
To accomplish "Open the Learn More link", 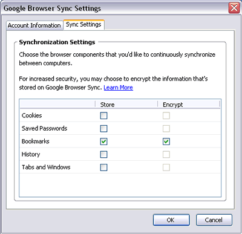I will [118, 88].
